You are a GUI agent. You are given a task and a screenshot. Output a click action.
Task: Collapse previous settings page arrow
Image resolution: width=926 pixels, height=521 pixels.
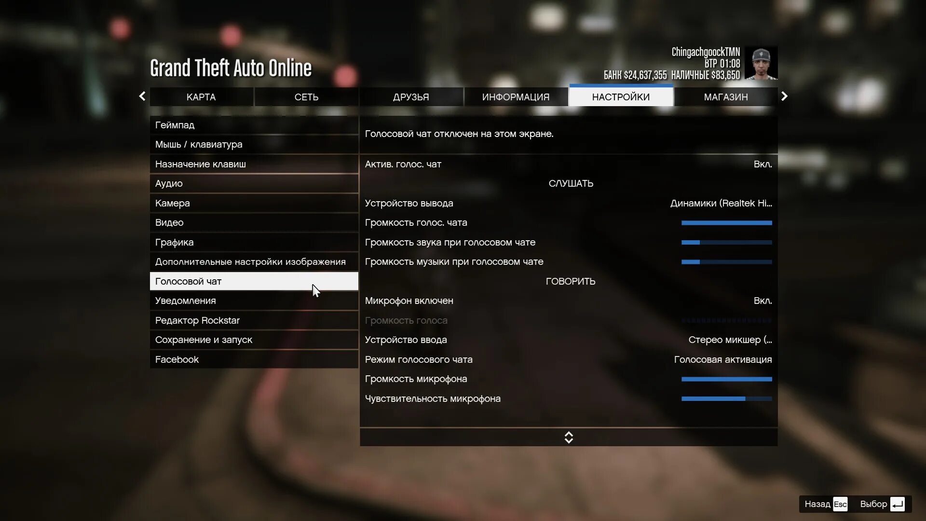[142, 96]
